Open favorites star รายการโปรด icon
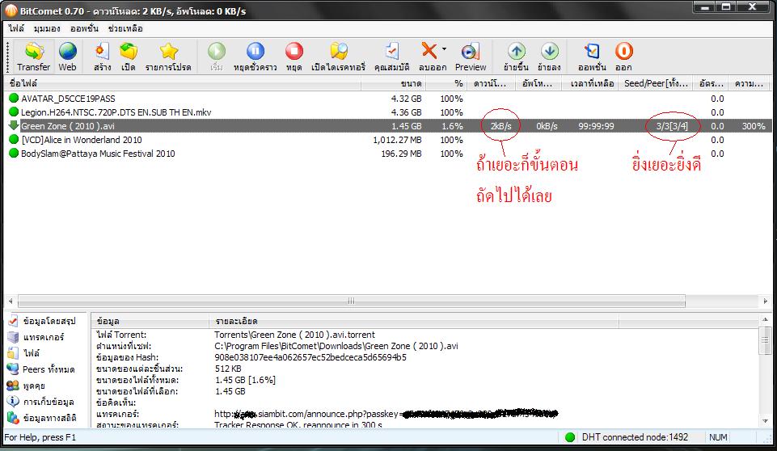 pyautogui.click(x=168, y=52)
